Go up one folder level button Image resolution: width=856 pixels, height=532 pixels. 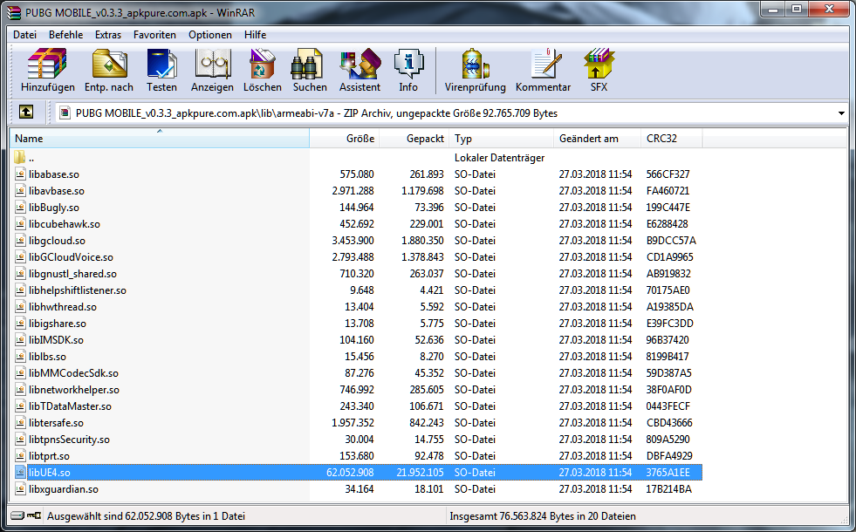pyautogui.click(x=25, y=113)
